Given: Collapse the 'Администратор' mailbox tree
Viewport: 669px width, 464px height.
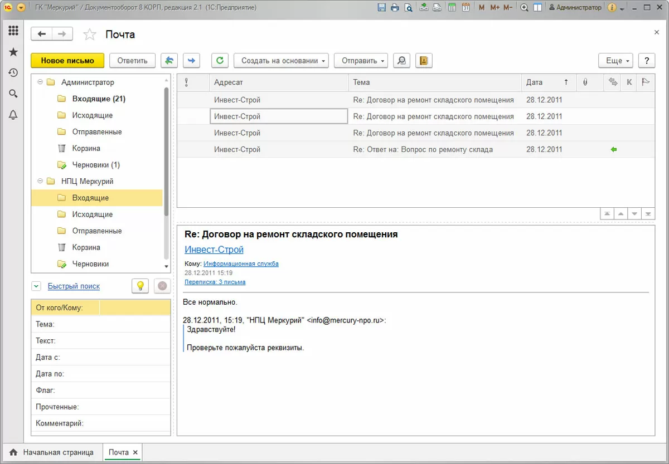Looking at the screenshot, I should click(x=40, y=82).
